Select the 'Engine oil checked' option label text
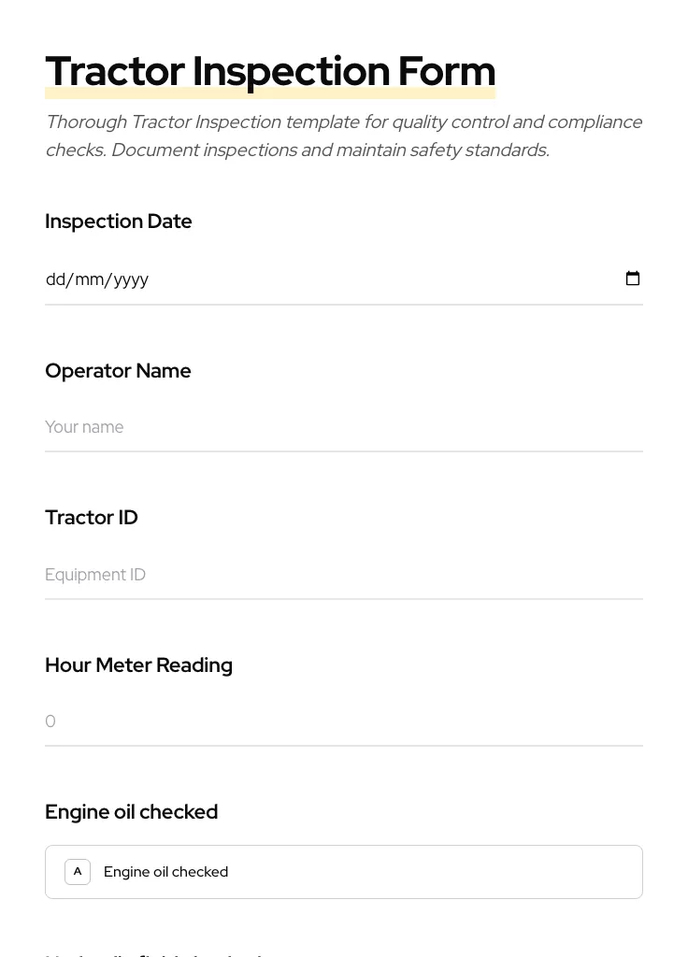 click(165, 872)
